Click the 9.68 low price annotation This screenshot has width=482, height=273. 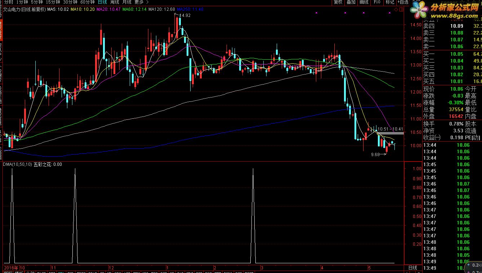pyautogui.click(x=375, y=155)
